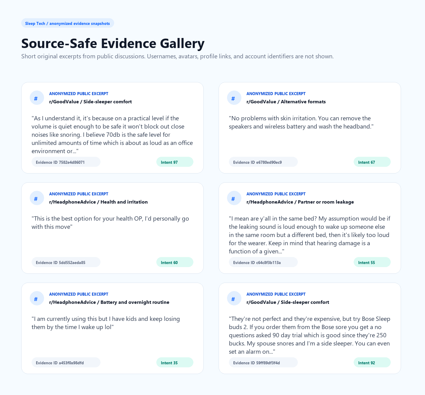Viewport: 425px width, 395px height.
Task: Click Anonymized Public Excerpt label on Battery and overnight routine card
Action: pyautogui.click(x=79, y=294)
